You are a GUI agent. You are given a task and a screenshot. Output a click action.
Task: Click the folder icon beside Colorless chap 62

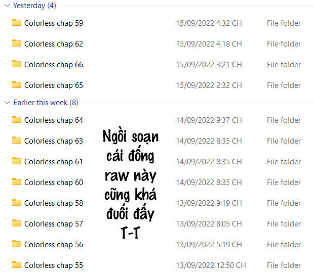pos(17,43)
